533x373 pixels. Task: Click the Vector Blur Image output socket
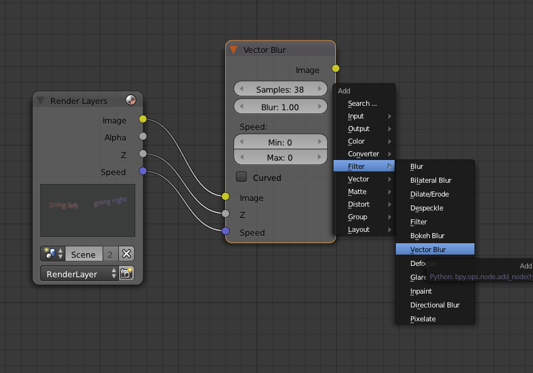335,68
